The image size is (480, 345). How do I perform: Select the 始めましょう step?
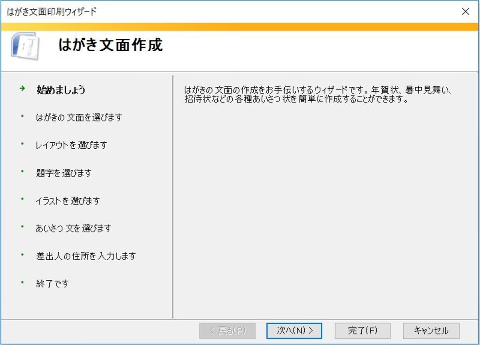61,90
